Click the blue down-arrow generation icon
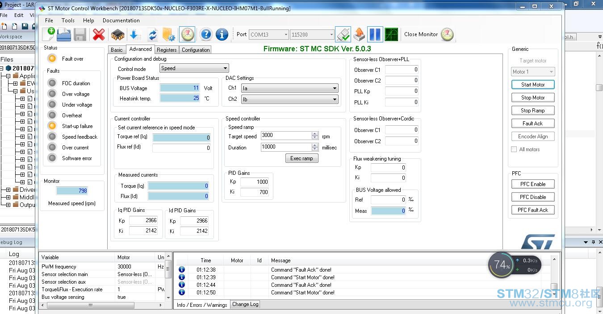This screenshot has height=314, width=603. click(x=135, y=34)
